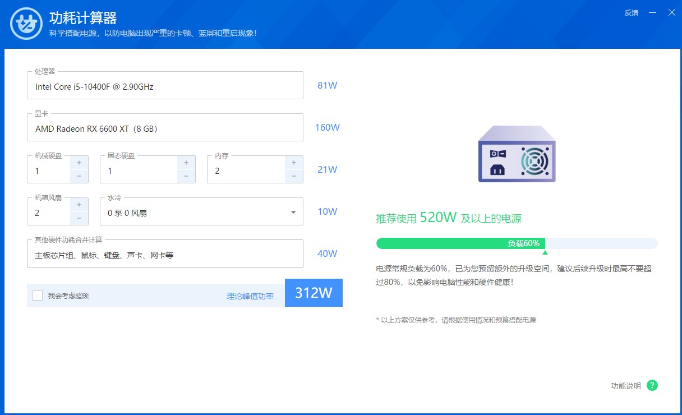Decrease mechanical hard disk count with minus

pos(79,176)
